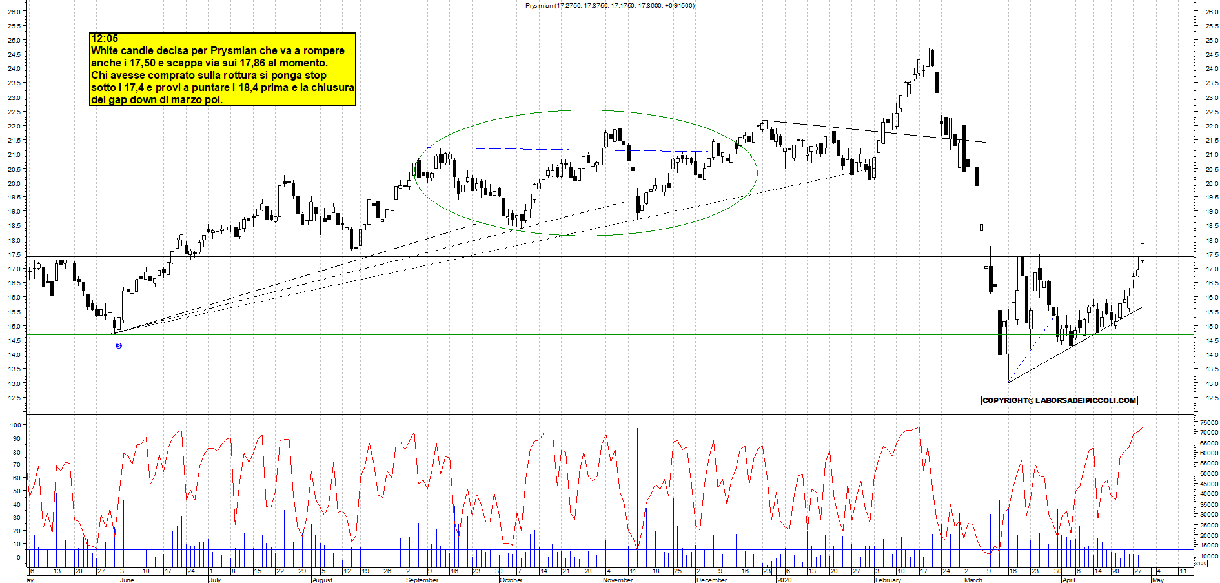This screenshot has width=1220, height=583.
Task: Click the latest white candle near 17.86
Action: coord(1143,252)
